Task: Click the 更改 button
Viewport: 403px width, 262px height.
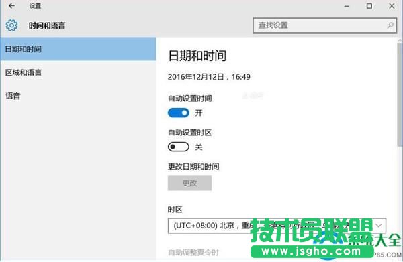Action: point(189,183)
